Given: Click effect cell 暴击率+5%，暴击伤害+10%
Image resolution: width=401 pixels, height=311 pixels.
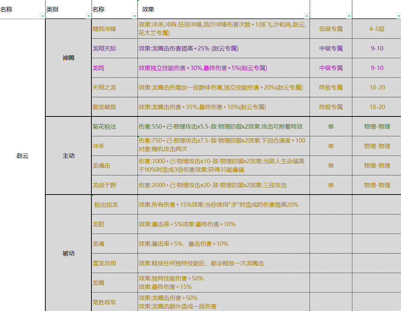Looking at the screenshot, I should pyautogui.click(x=223, y=244).
